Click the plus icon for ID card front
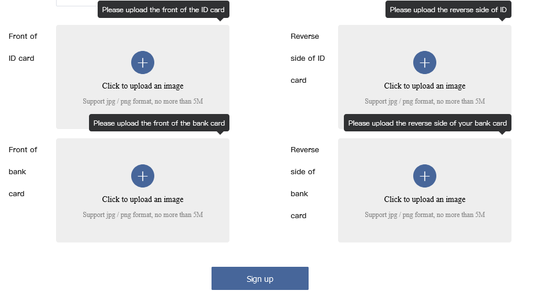This screenshot has height=294, width=534. point(143,63)
